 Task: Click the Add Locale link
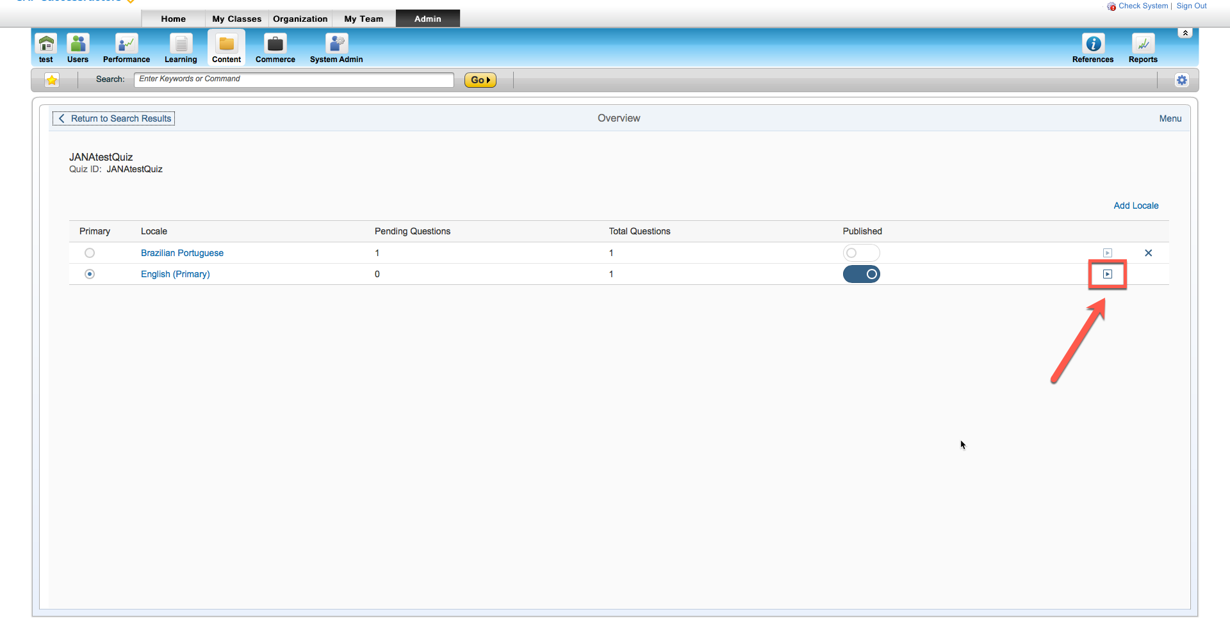(x=1136, y=206)
